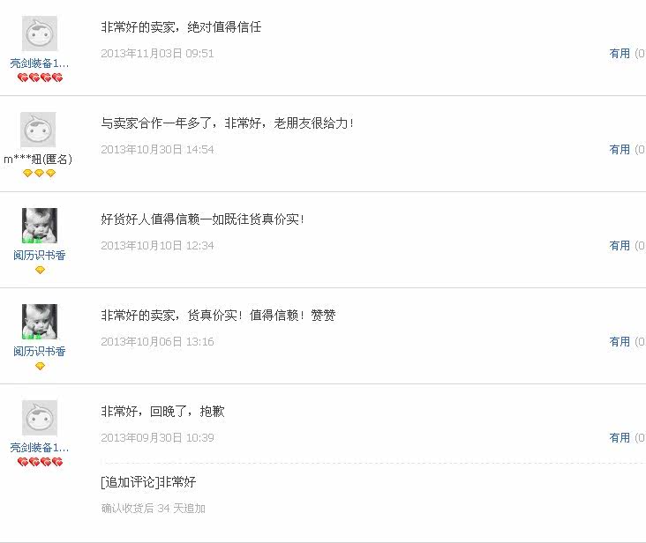Screen dimensions: 646x543
Task: Click the [追加评论]非常好 follow-up comment
Action: tap(148, 482)
